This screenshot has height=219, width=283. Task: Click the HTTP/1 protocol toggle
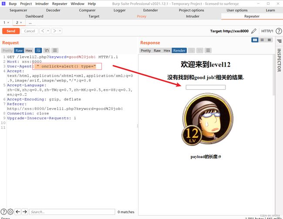[x=267, y=31]
